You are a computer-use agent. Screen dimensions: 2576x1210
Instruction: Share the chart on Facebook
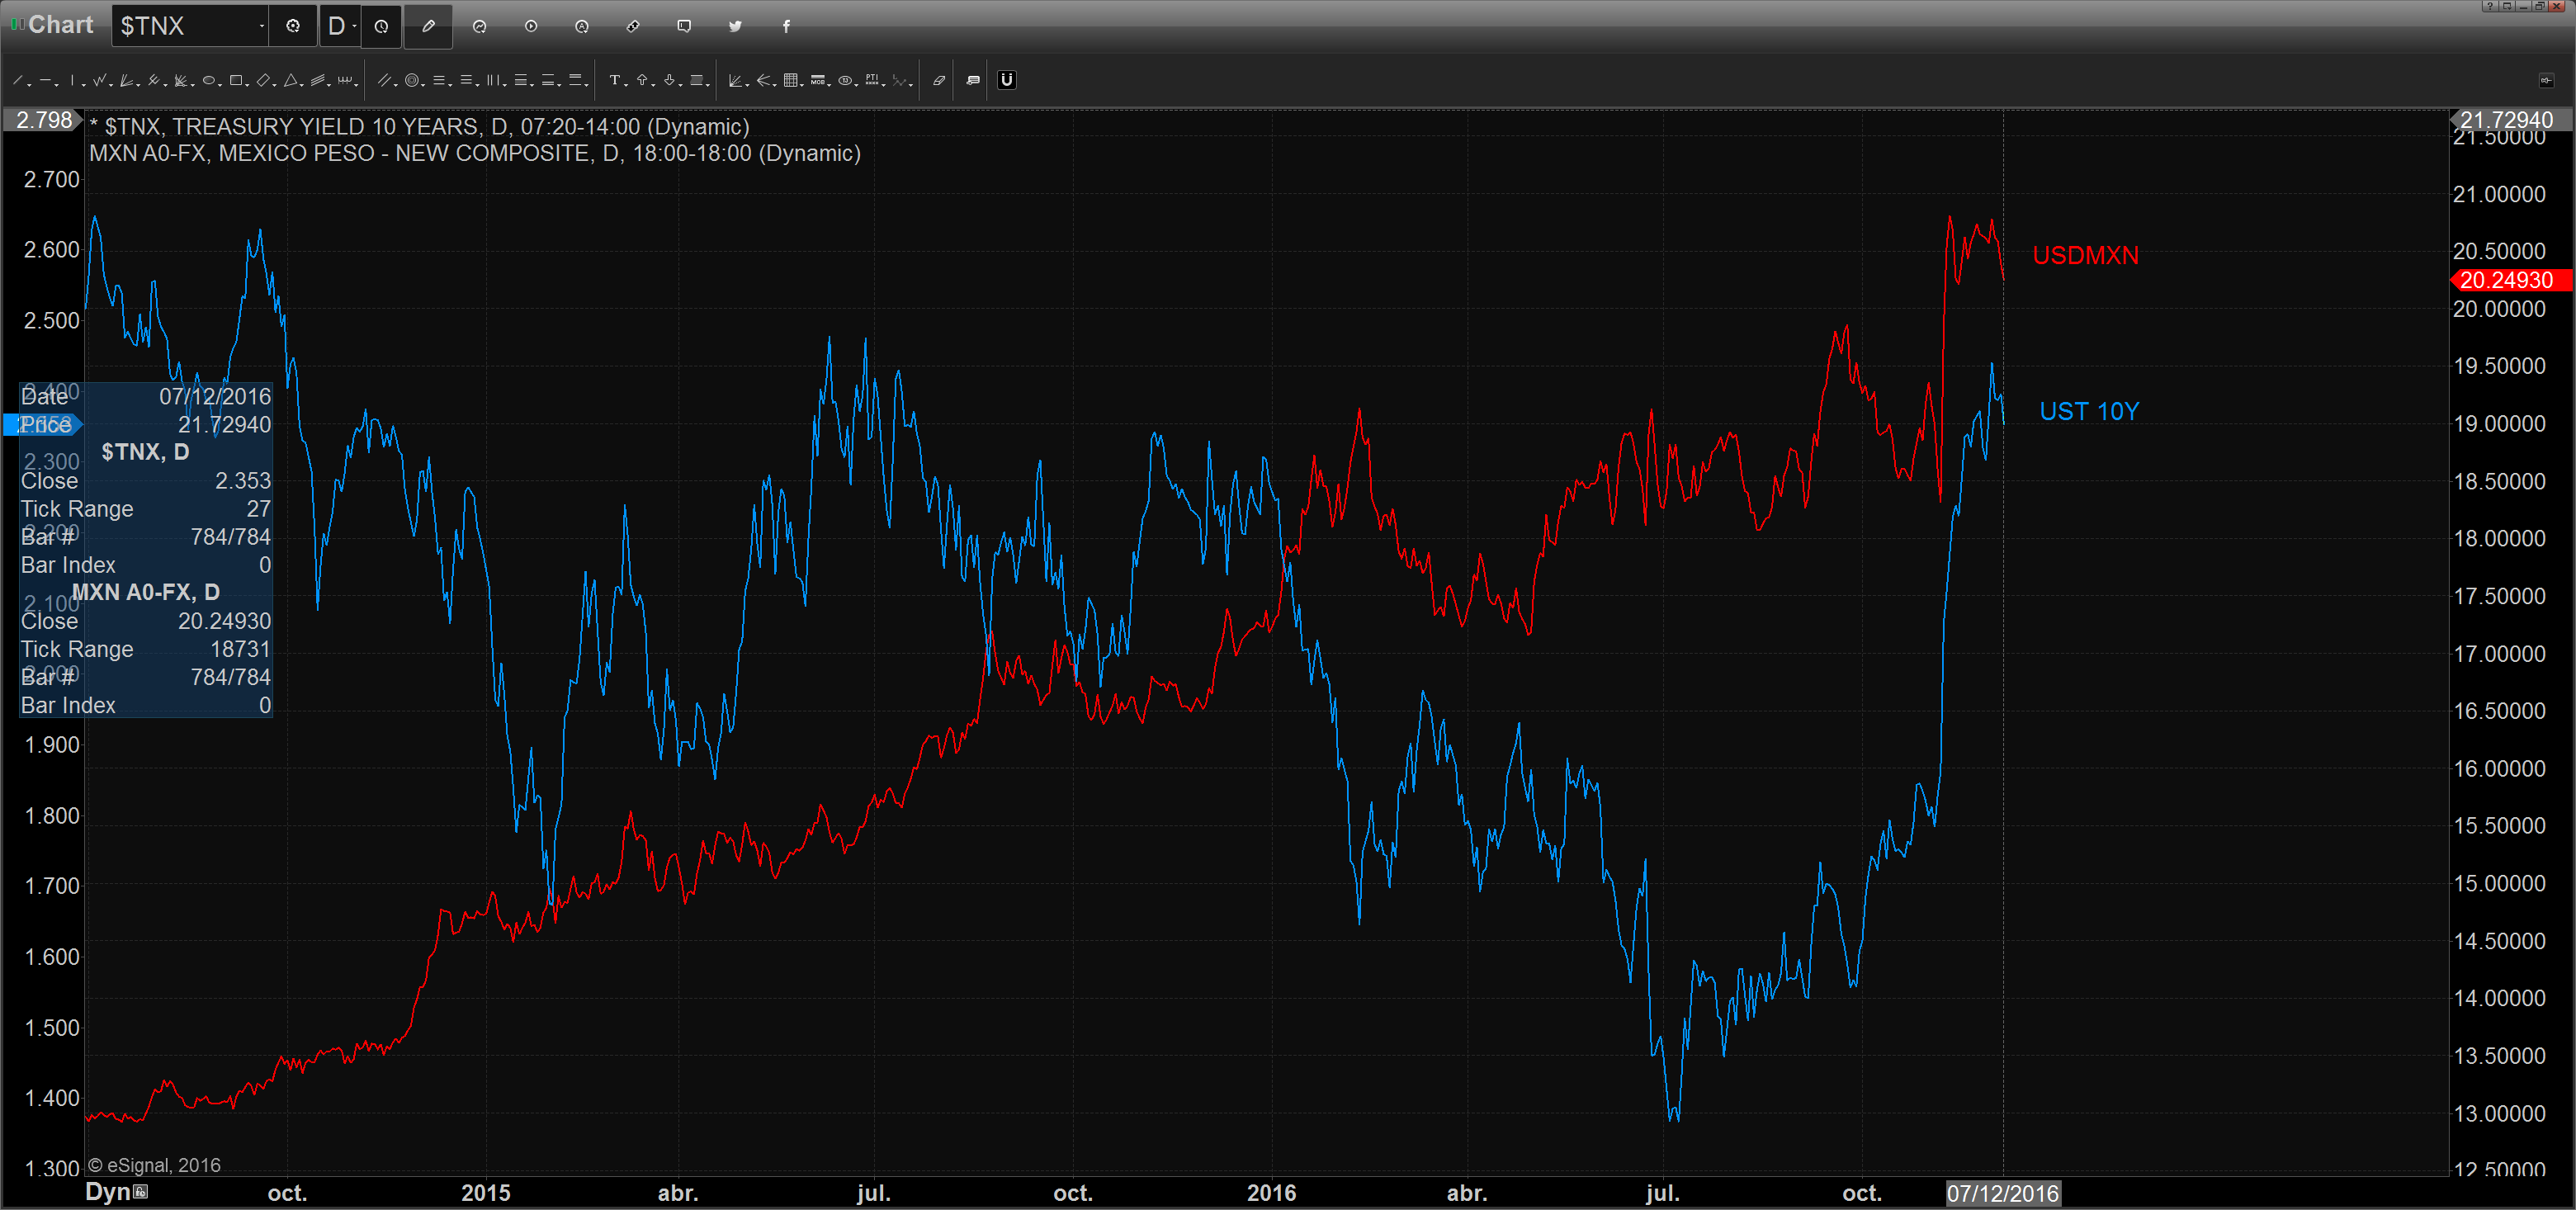pos(786,26)
